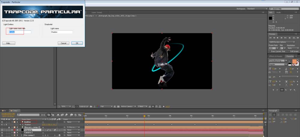Viewport: 300px width, 137px height.
Task: Mute audio in the Preview panel
Action: pos(290,38)
